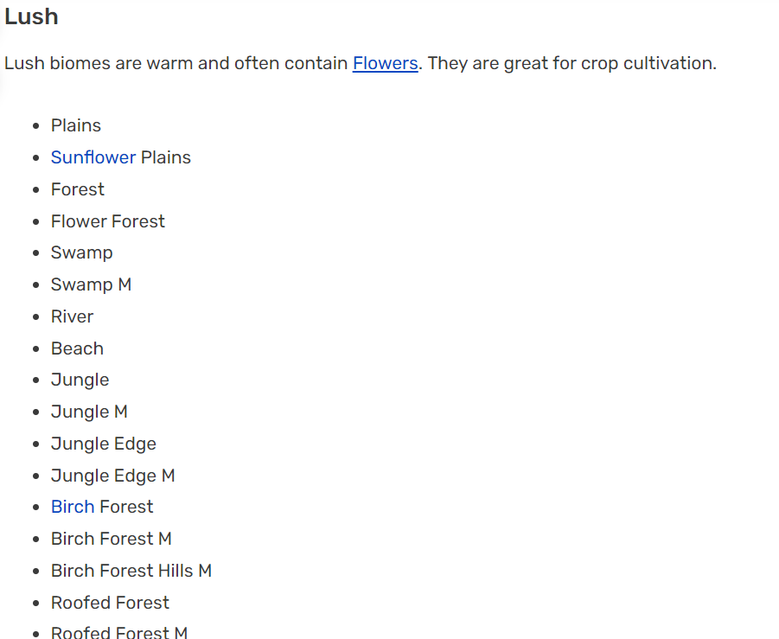Select the Swamp M entry
The height and width of the screenshot is (639, 779).
coord(92,284)
